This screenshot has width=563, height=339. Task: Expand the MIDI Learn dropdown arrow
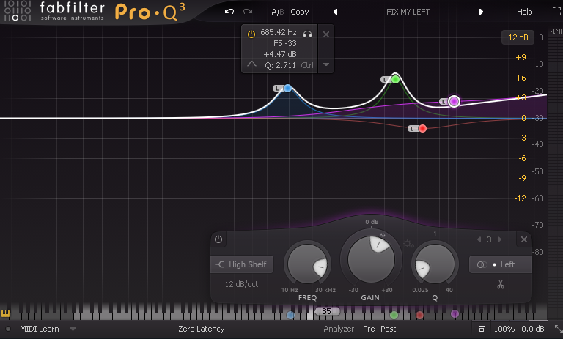point(73,329)
